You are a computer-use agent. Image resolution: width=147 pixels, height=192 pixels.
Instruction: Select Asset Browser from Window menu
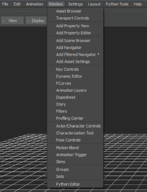75,11
